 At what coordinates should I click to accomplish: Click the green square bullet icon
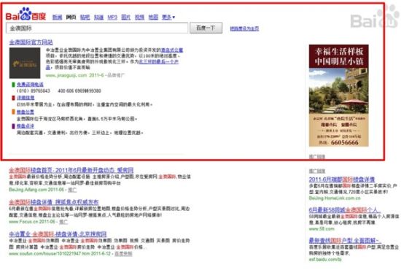(x=13, y=85)
